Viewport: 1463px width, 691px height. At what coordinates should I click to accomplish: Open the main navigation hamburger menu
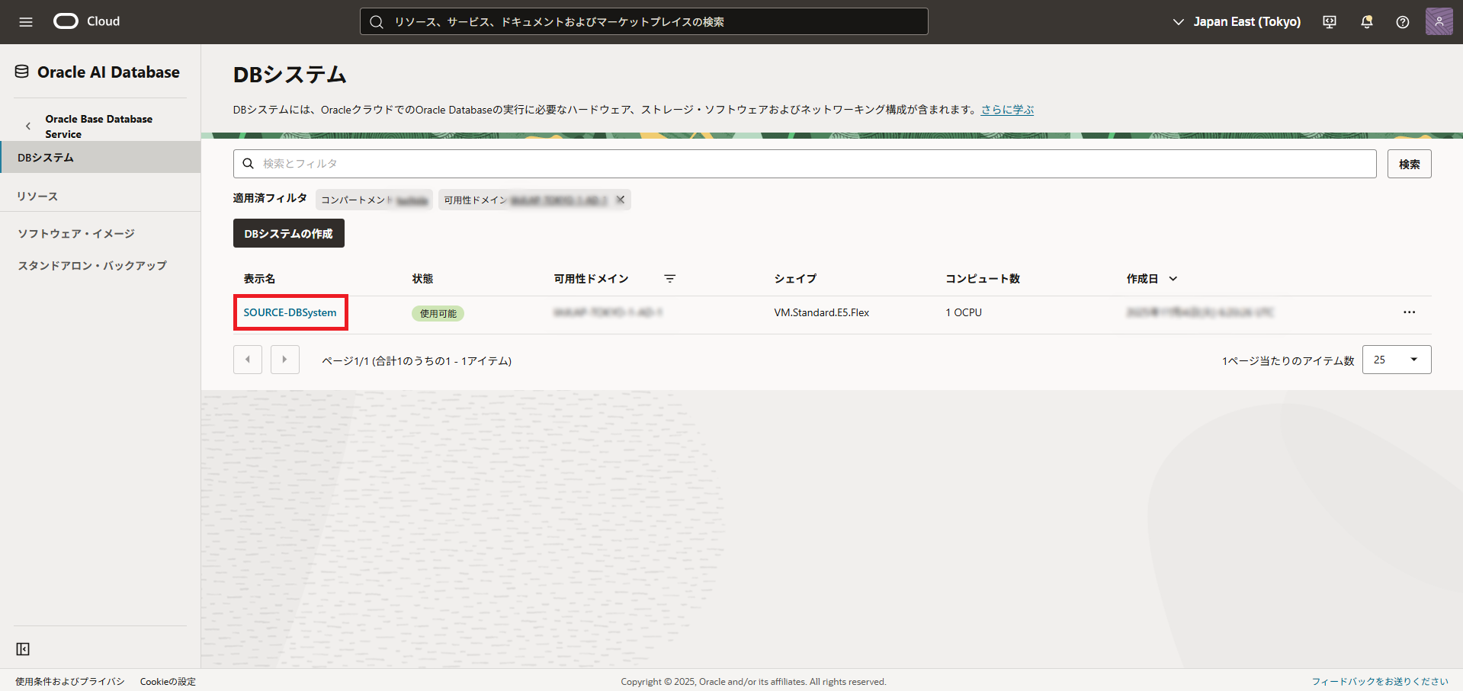click(x=26, y=21)
